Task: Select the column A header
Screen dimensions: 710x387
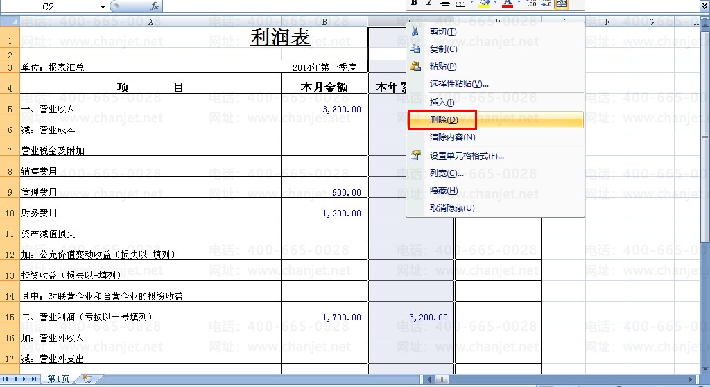Action: coord(150,21)
